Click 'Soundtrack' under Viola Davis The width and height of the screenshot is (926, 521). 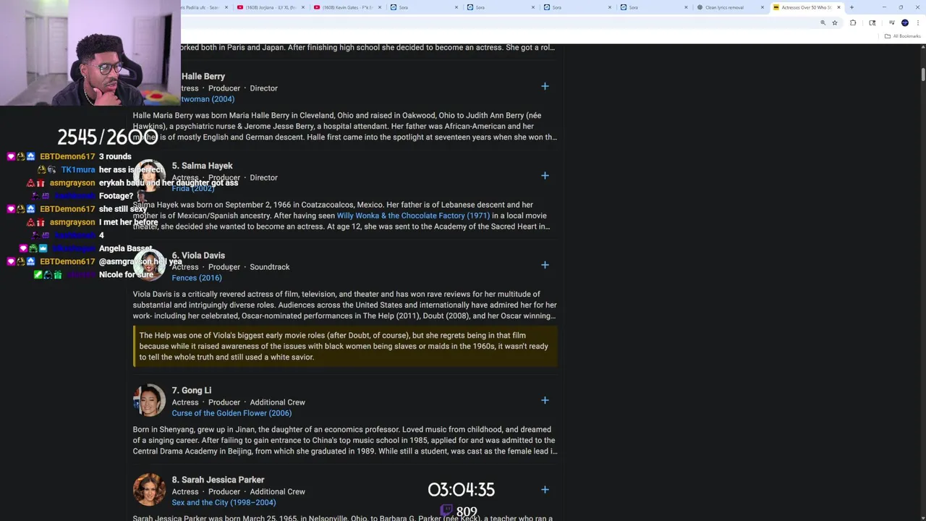tap(269, 267)
